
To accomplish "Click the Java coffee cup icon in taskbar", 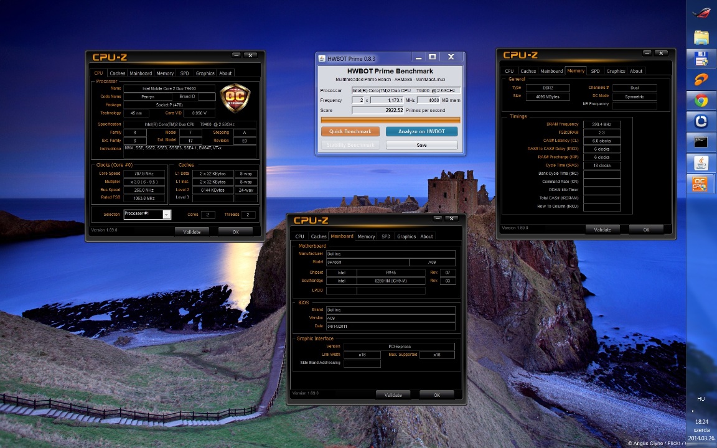I will point(701,163).
